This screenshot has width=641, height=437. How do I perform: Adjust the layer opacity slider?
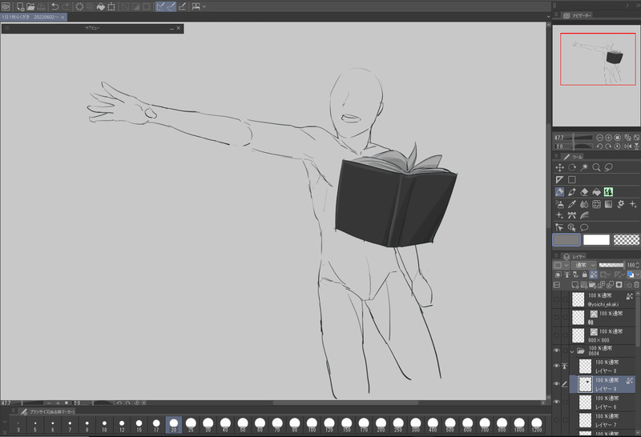coord(611,265)
